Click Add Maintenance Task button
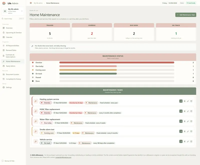The width and height of the screenshot is (200, 165). (x=186, y=15)
